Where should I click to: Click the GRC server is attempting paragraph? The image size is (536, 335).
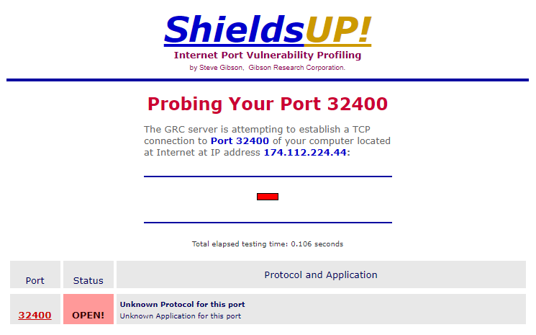pos(268,140)
